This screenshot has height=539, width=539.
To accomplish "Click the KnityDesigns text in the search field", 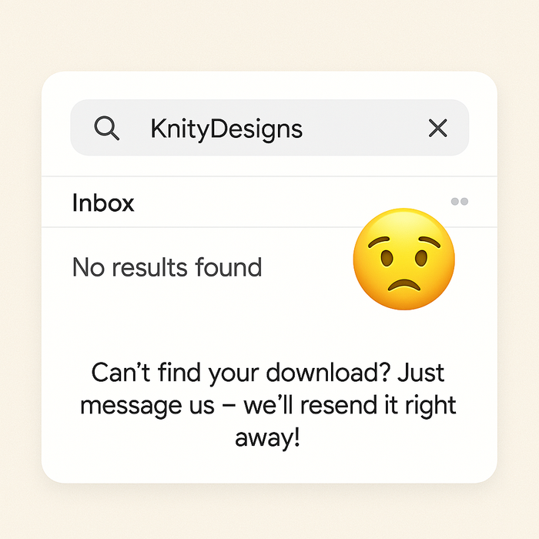I will point(226,129).
